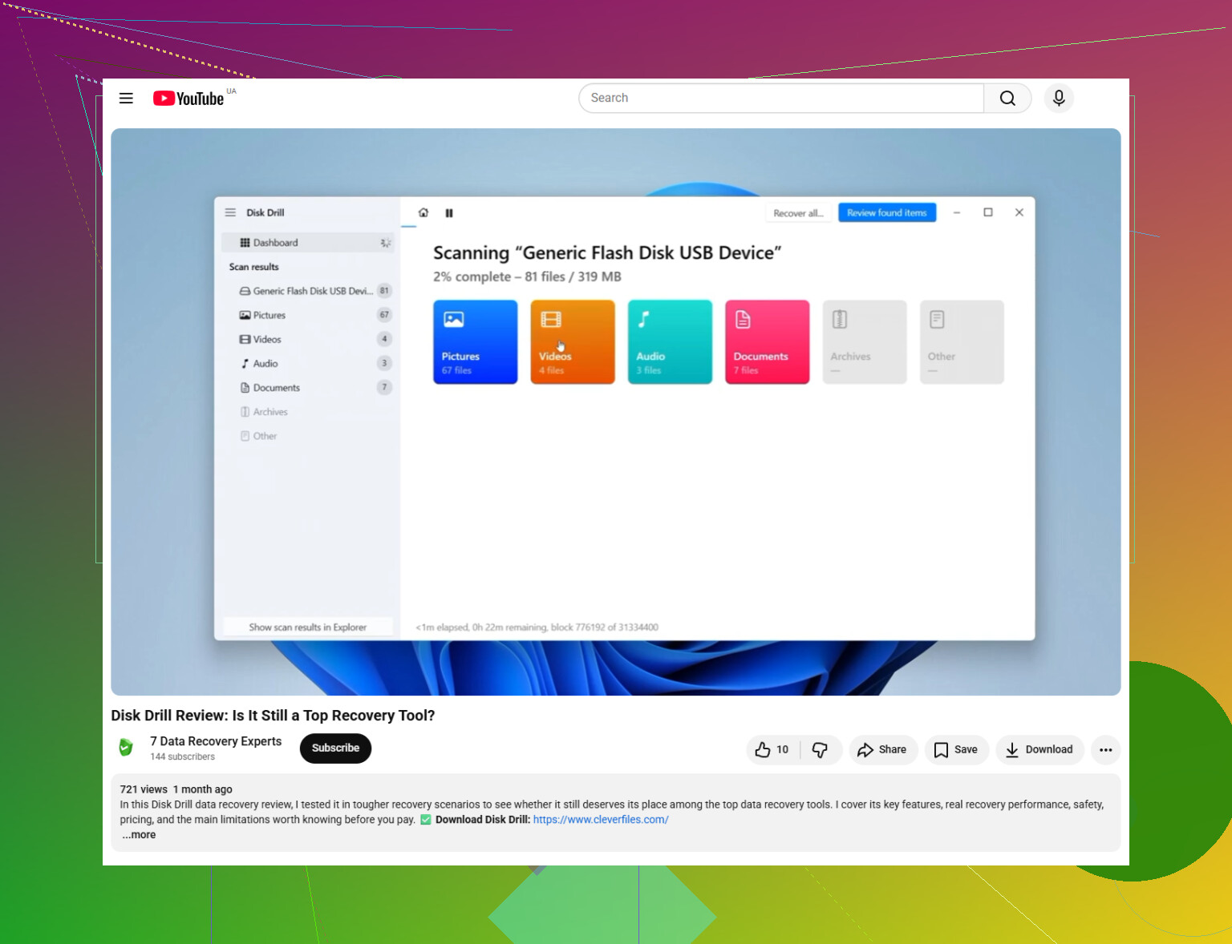1232x944 pixels.
Task: Click the Scan results heading
Action: click(254, 267)
